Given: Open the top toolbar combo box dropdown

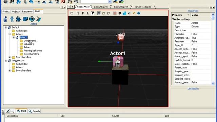Looking at the screenshot, I should tap(110, 1).
